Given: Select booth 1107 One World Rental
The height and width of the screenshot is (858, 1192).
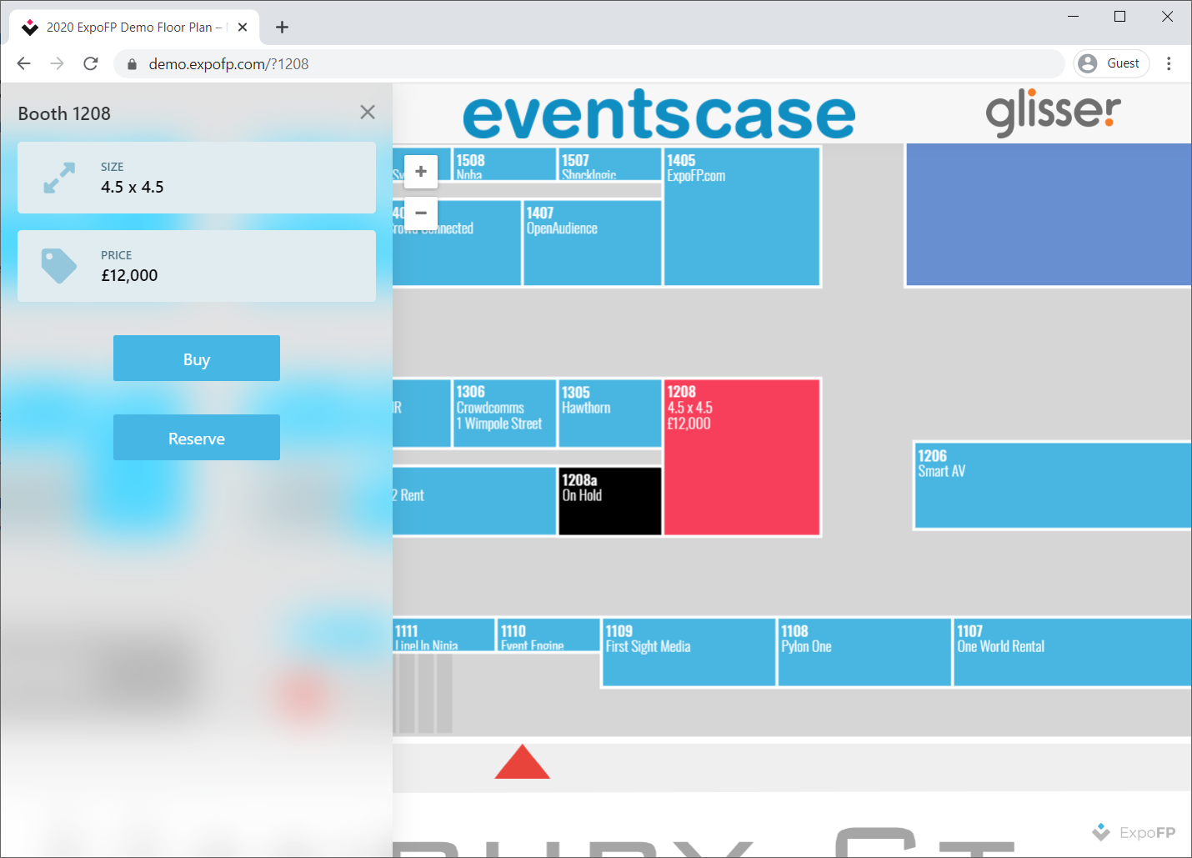Looking at the screenshot, I should click(1073, 652).
